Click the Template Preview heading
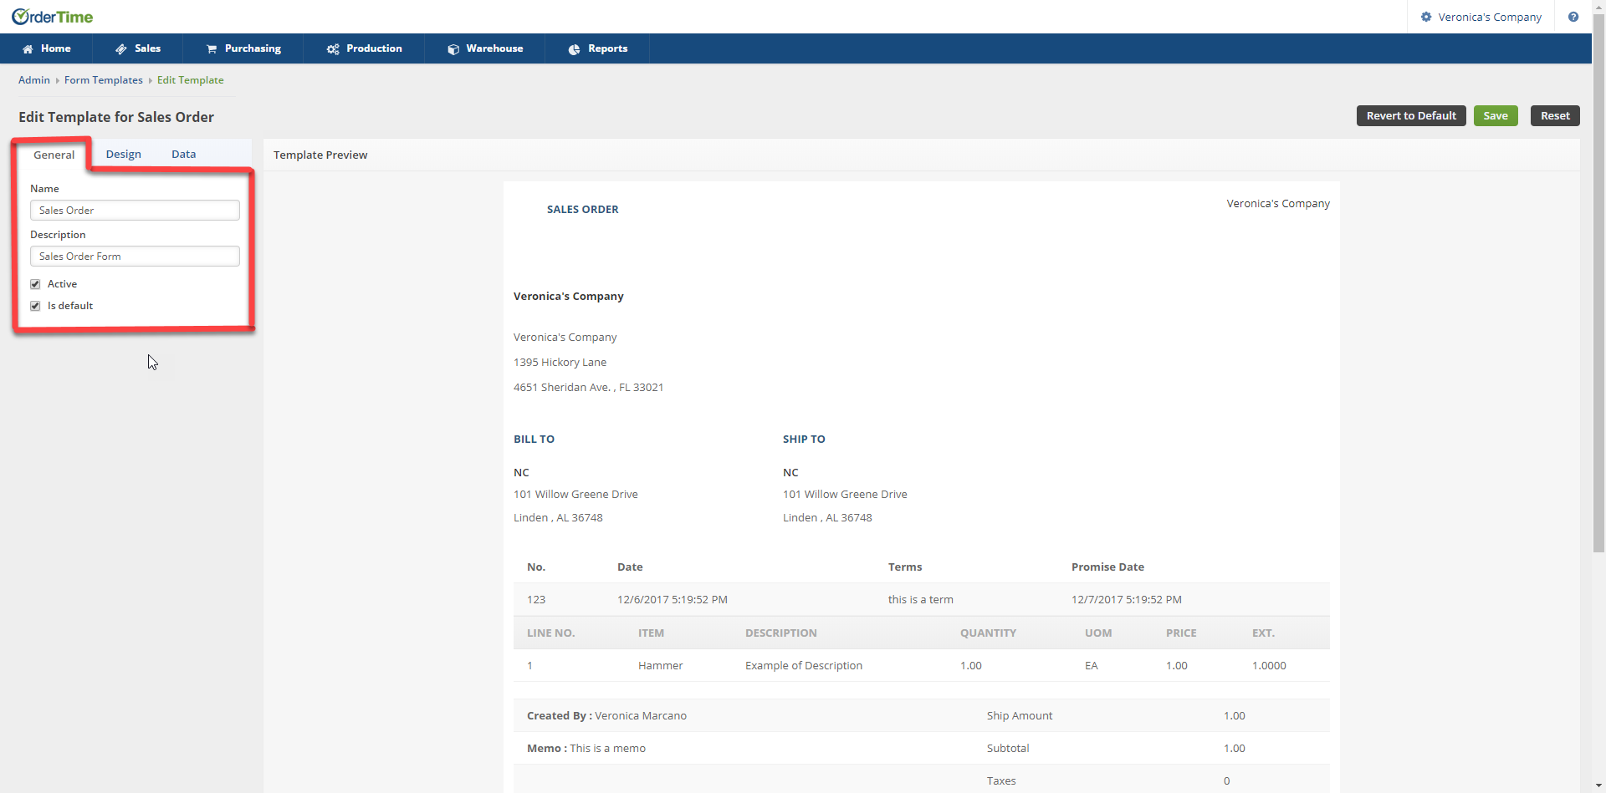 pos(320,155)
